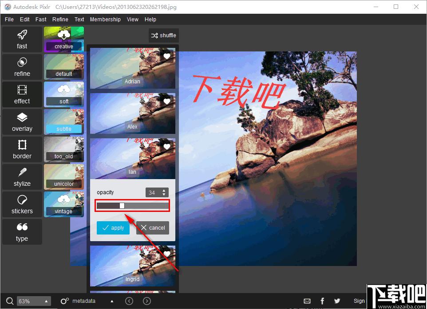
Task: Click the zoom magnifier icon
Action: [x=9, y=301]
